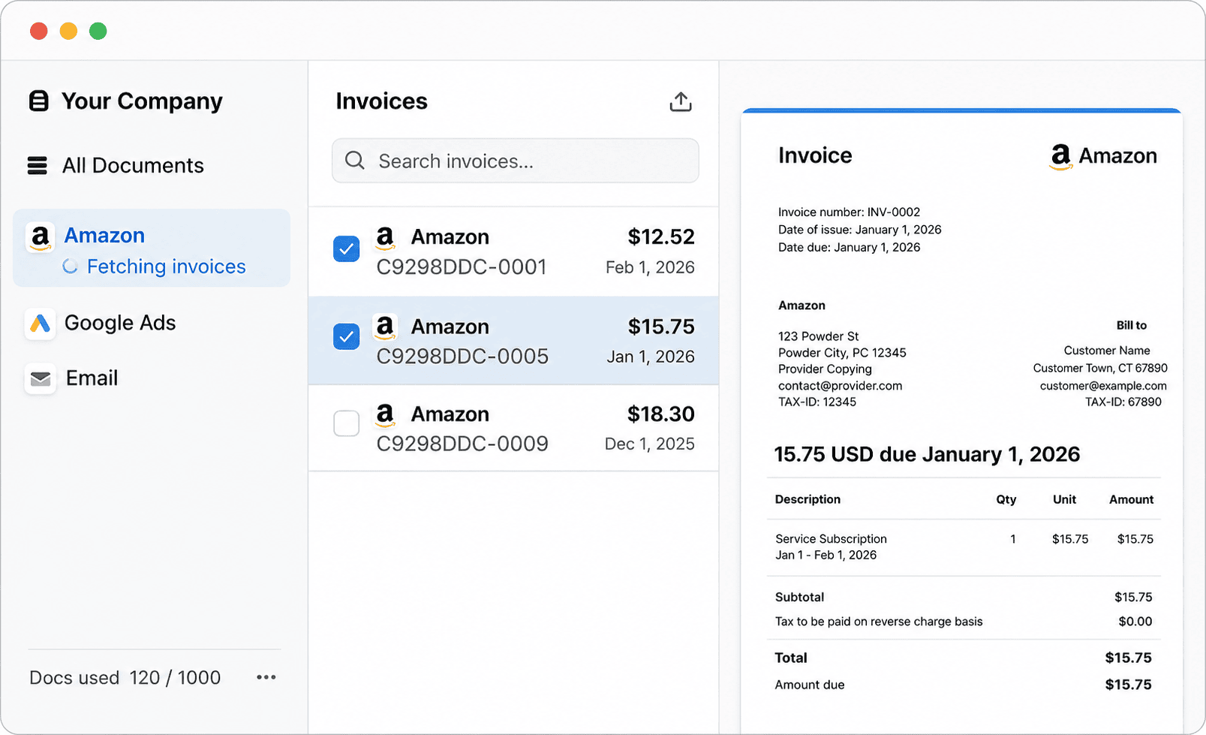1206x735 pixels.
Task: Click Tax to be paid on reverse charge basis
Action: pyautogui.click(x=879, y=622)
